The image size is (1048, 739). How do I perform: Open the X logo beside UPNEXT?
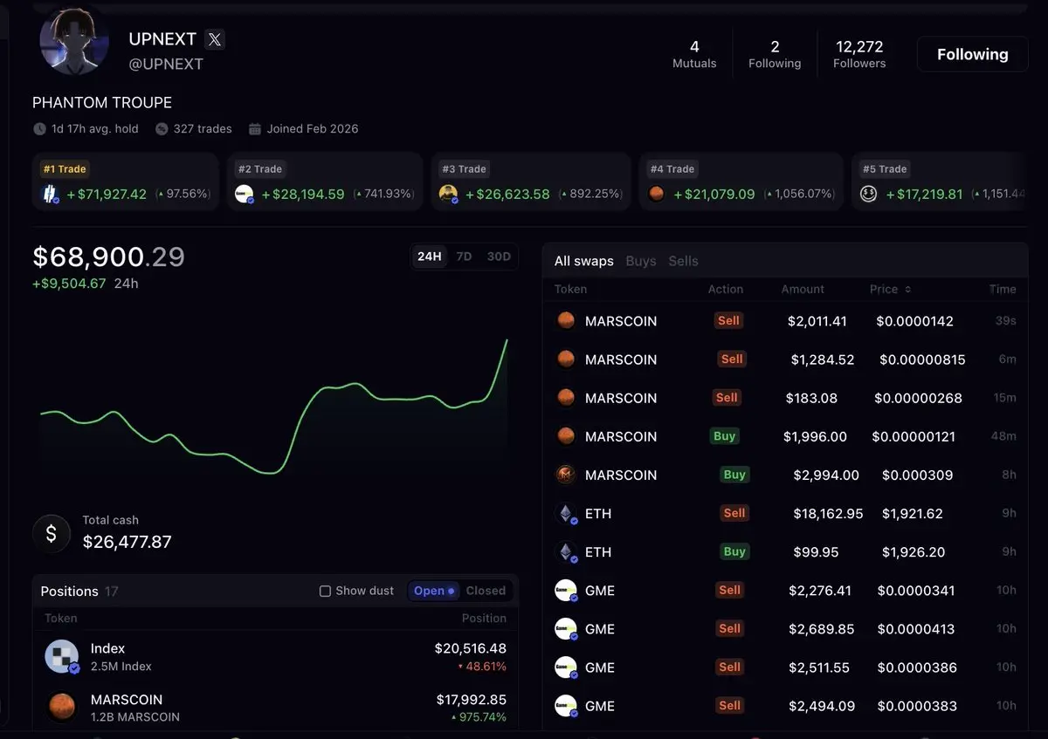coord(214,39)
